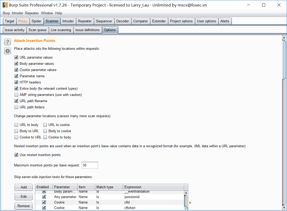Disable Parameter name insertion point
This screenshot has width=287, height=211.
[x=16, y=76]
